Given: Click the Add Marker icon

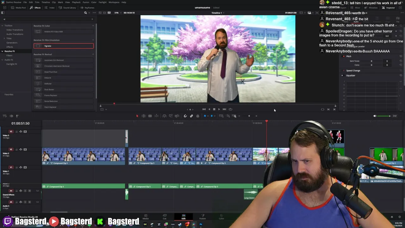Looking at the screenshot, I should point(212,116).
